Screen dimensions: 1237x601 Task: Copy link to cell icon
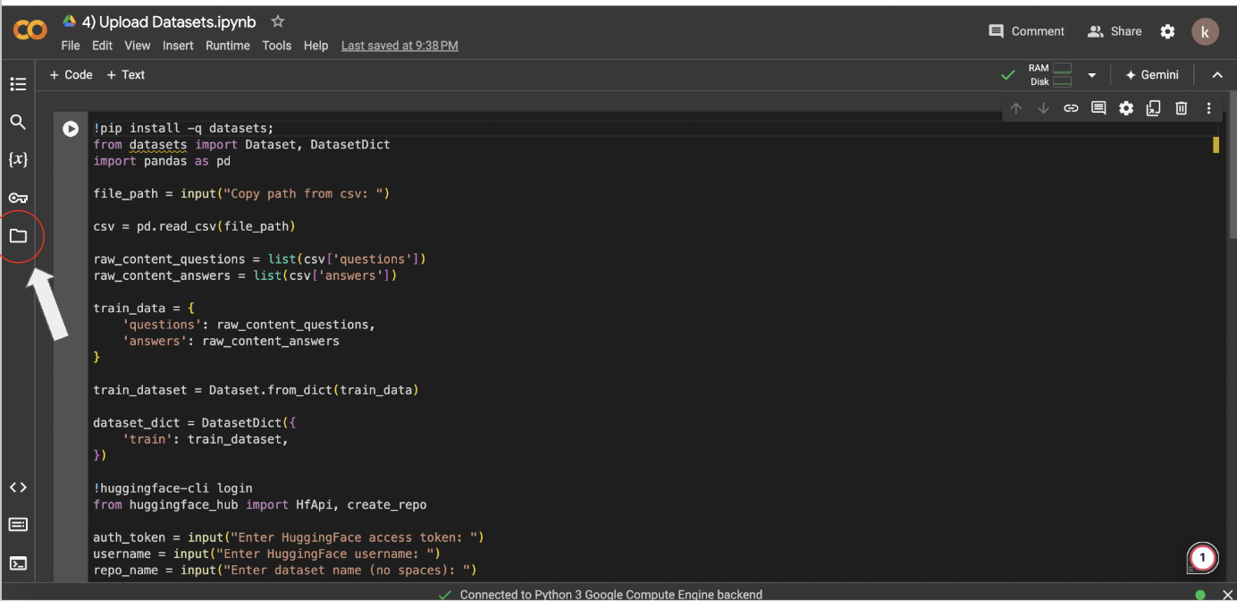click(1071, 108)
